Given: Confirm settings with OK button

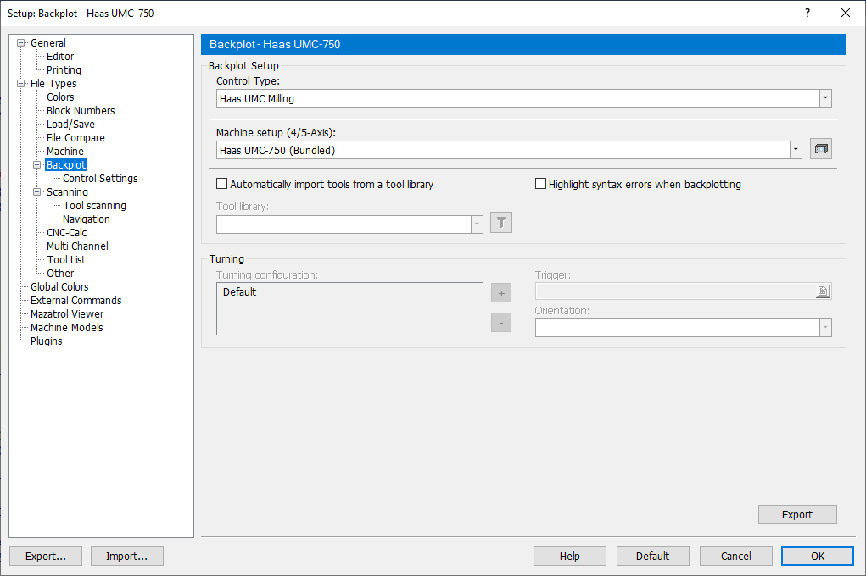Looking at the screenshot, I should (x=818, y=557).
